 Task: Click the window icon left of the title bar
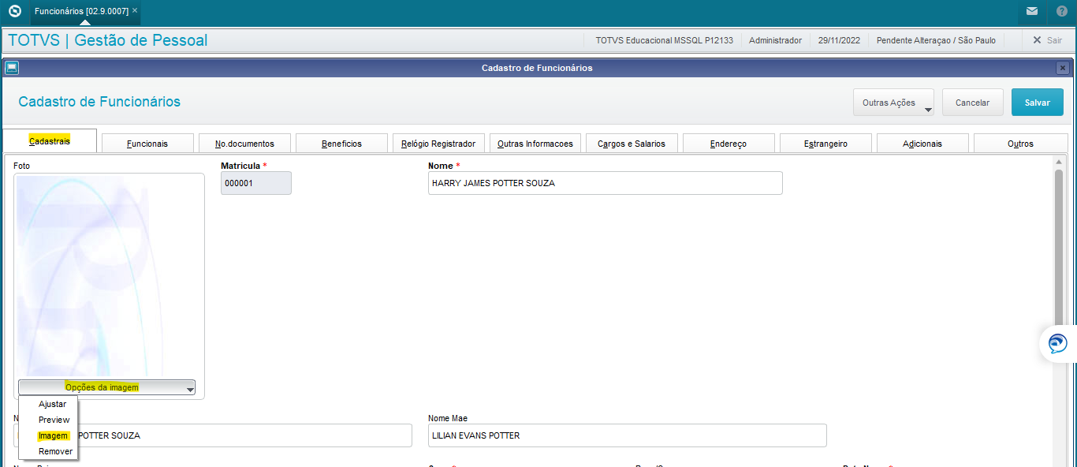click(12, 68)
